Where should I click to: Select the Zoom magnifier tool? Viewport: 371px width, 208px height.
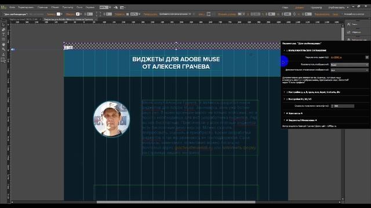click(3, 49)
